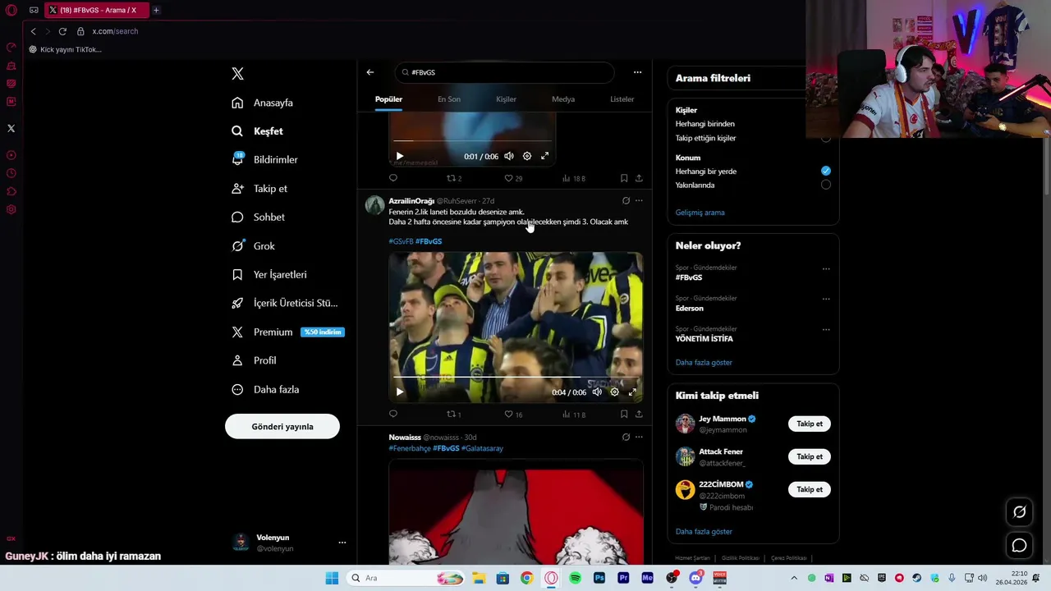The width and height of the screenshot is (1051, 591).
Task: Click the X logo in sidebar
Action: 237,74
